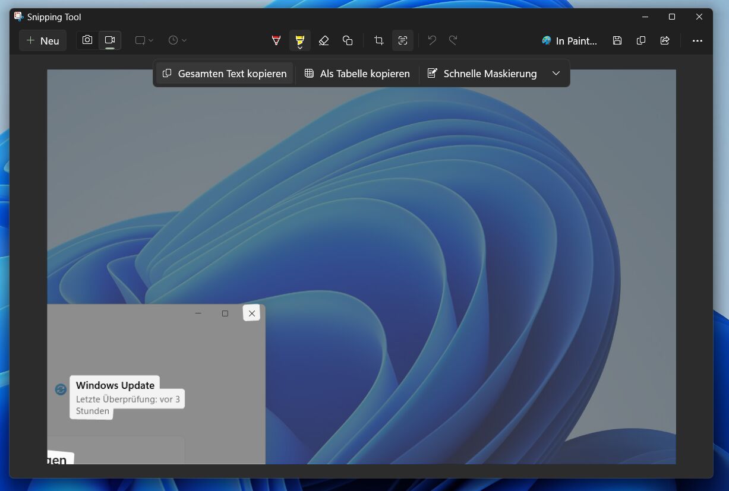
Task: Edit the snip in Paint
Action: pos(569,41)
